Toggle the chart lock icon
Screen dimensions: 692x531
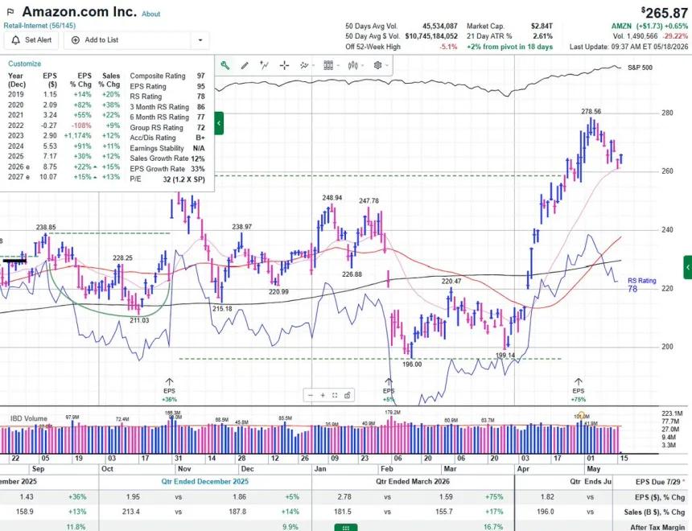pos(348,396)
